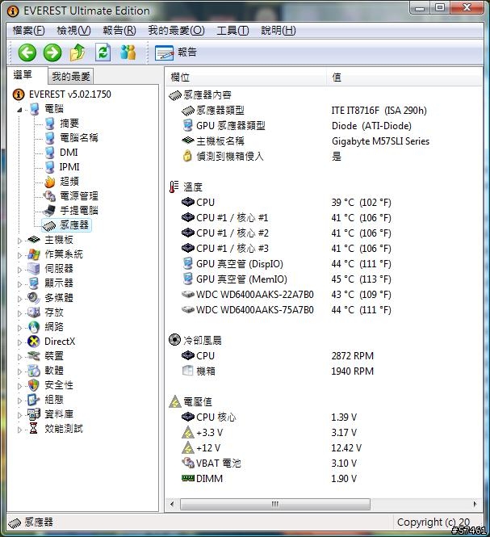Select EVEREST v5.02.1750 root node
The image size is (490, 537).
tap(70, 94)
